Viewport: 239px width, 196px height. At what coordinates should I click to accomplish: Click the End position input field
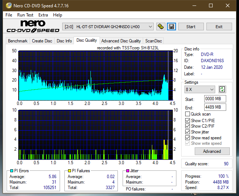[215, 107]
